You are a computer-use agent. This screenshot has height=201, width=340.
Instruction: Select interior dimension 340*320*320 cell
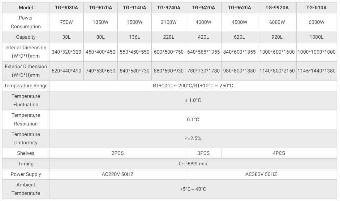(66, 52)
